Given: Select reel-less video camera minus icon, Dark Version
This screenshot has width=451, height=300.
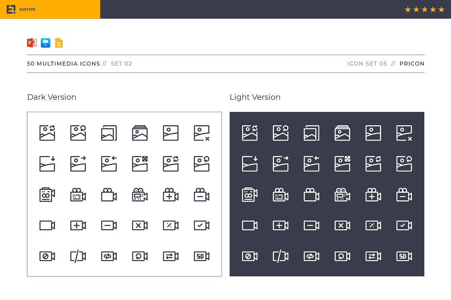Looking at the screenshot, I should click(x=109, y=225).
